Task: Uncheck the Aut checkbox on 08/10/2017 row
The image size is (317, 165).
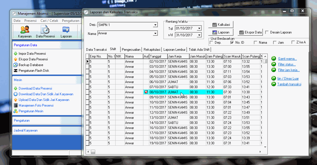Action: (x=146, y=92)
